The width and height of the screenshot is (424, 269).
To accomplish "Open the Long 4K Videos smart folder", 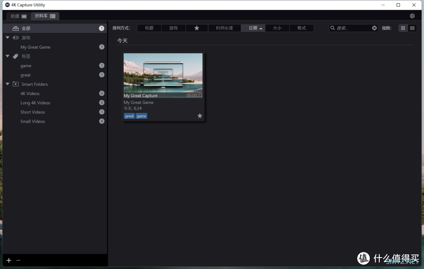I will (55, 103).
